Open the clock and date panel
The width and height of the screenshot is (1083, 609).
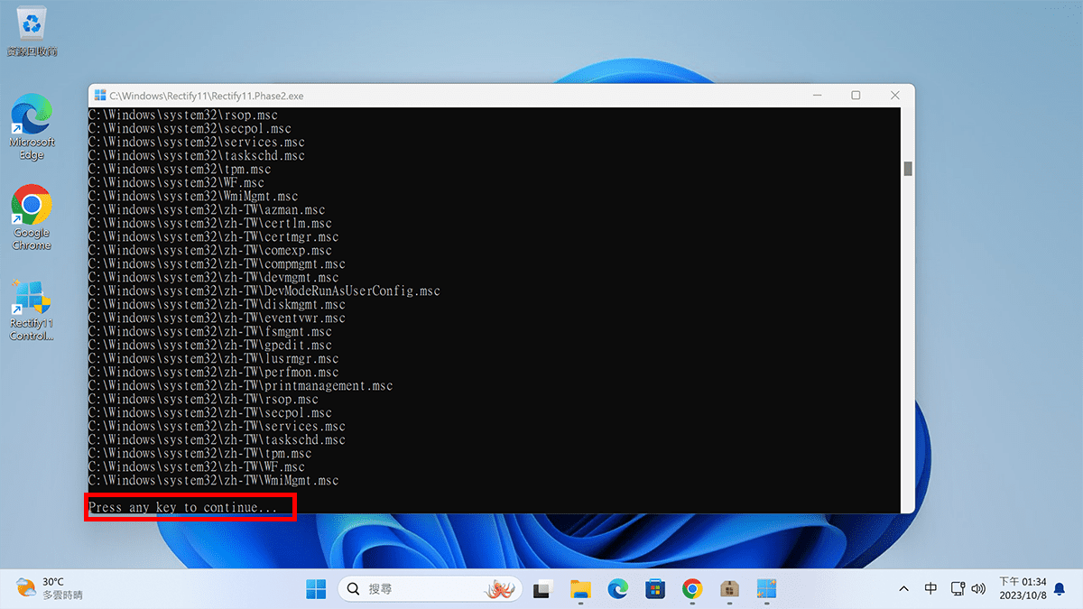click(1023, 589)
